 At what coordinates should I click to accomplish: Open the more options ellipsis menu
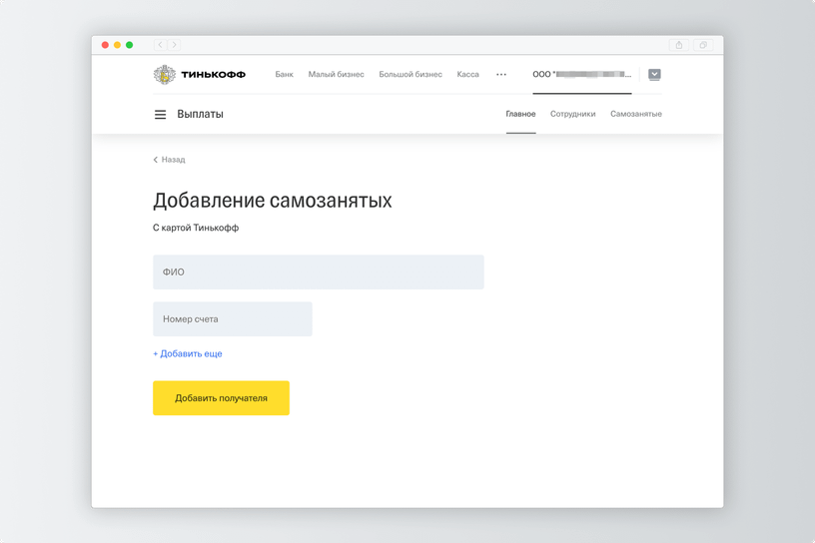pos(501,74)
